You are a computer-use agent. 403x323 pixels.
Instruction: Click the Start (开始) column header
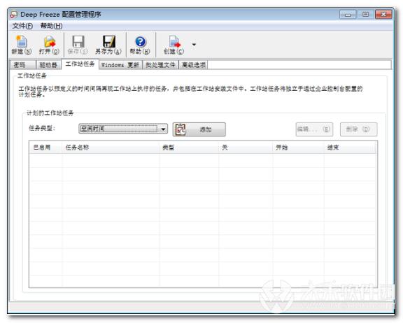tap(298, 148)
